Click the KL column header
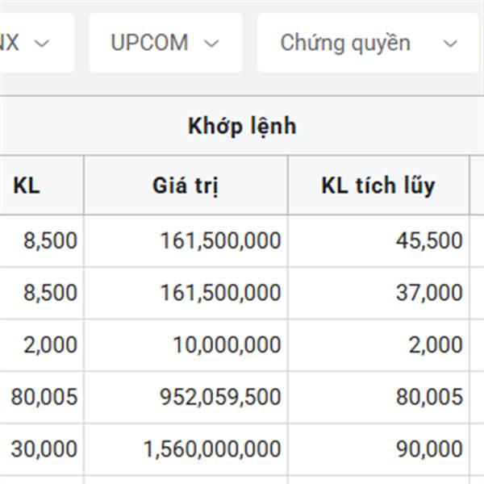Image resolution: width=484 pixels, height=484 pixels. coord(27,186)
